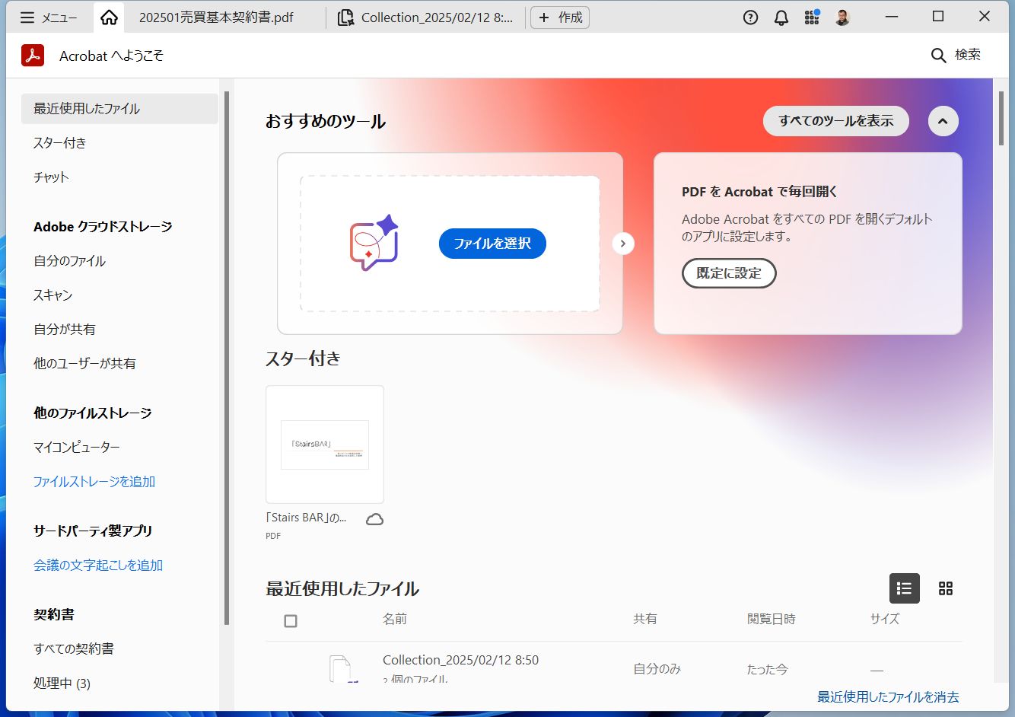Click the 作成 create button

(560, 18)
